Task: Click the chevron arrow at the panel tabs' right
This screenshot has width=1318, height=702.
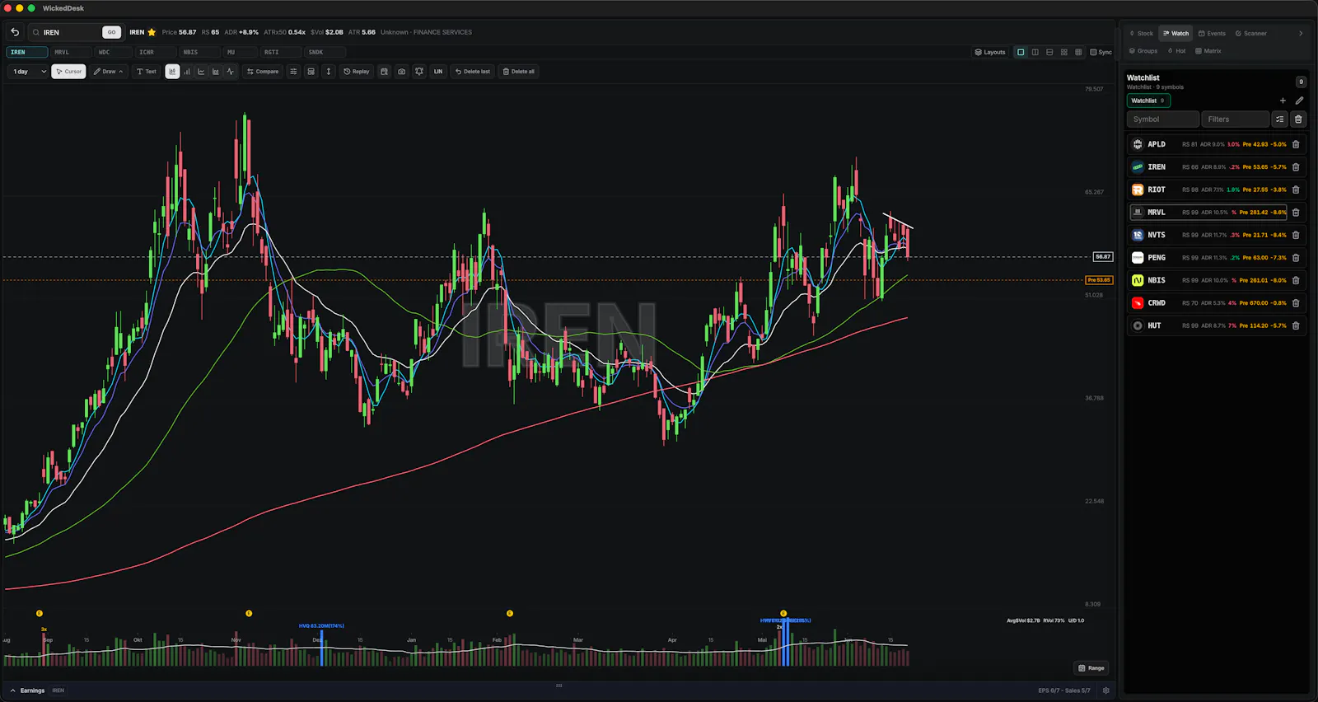Action: (x=1301, y=34)
